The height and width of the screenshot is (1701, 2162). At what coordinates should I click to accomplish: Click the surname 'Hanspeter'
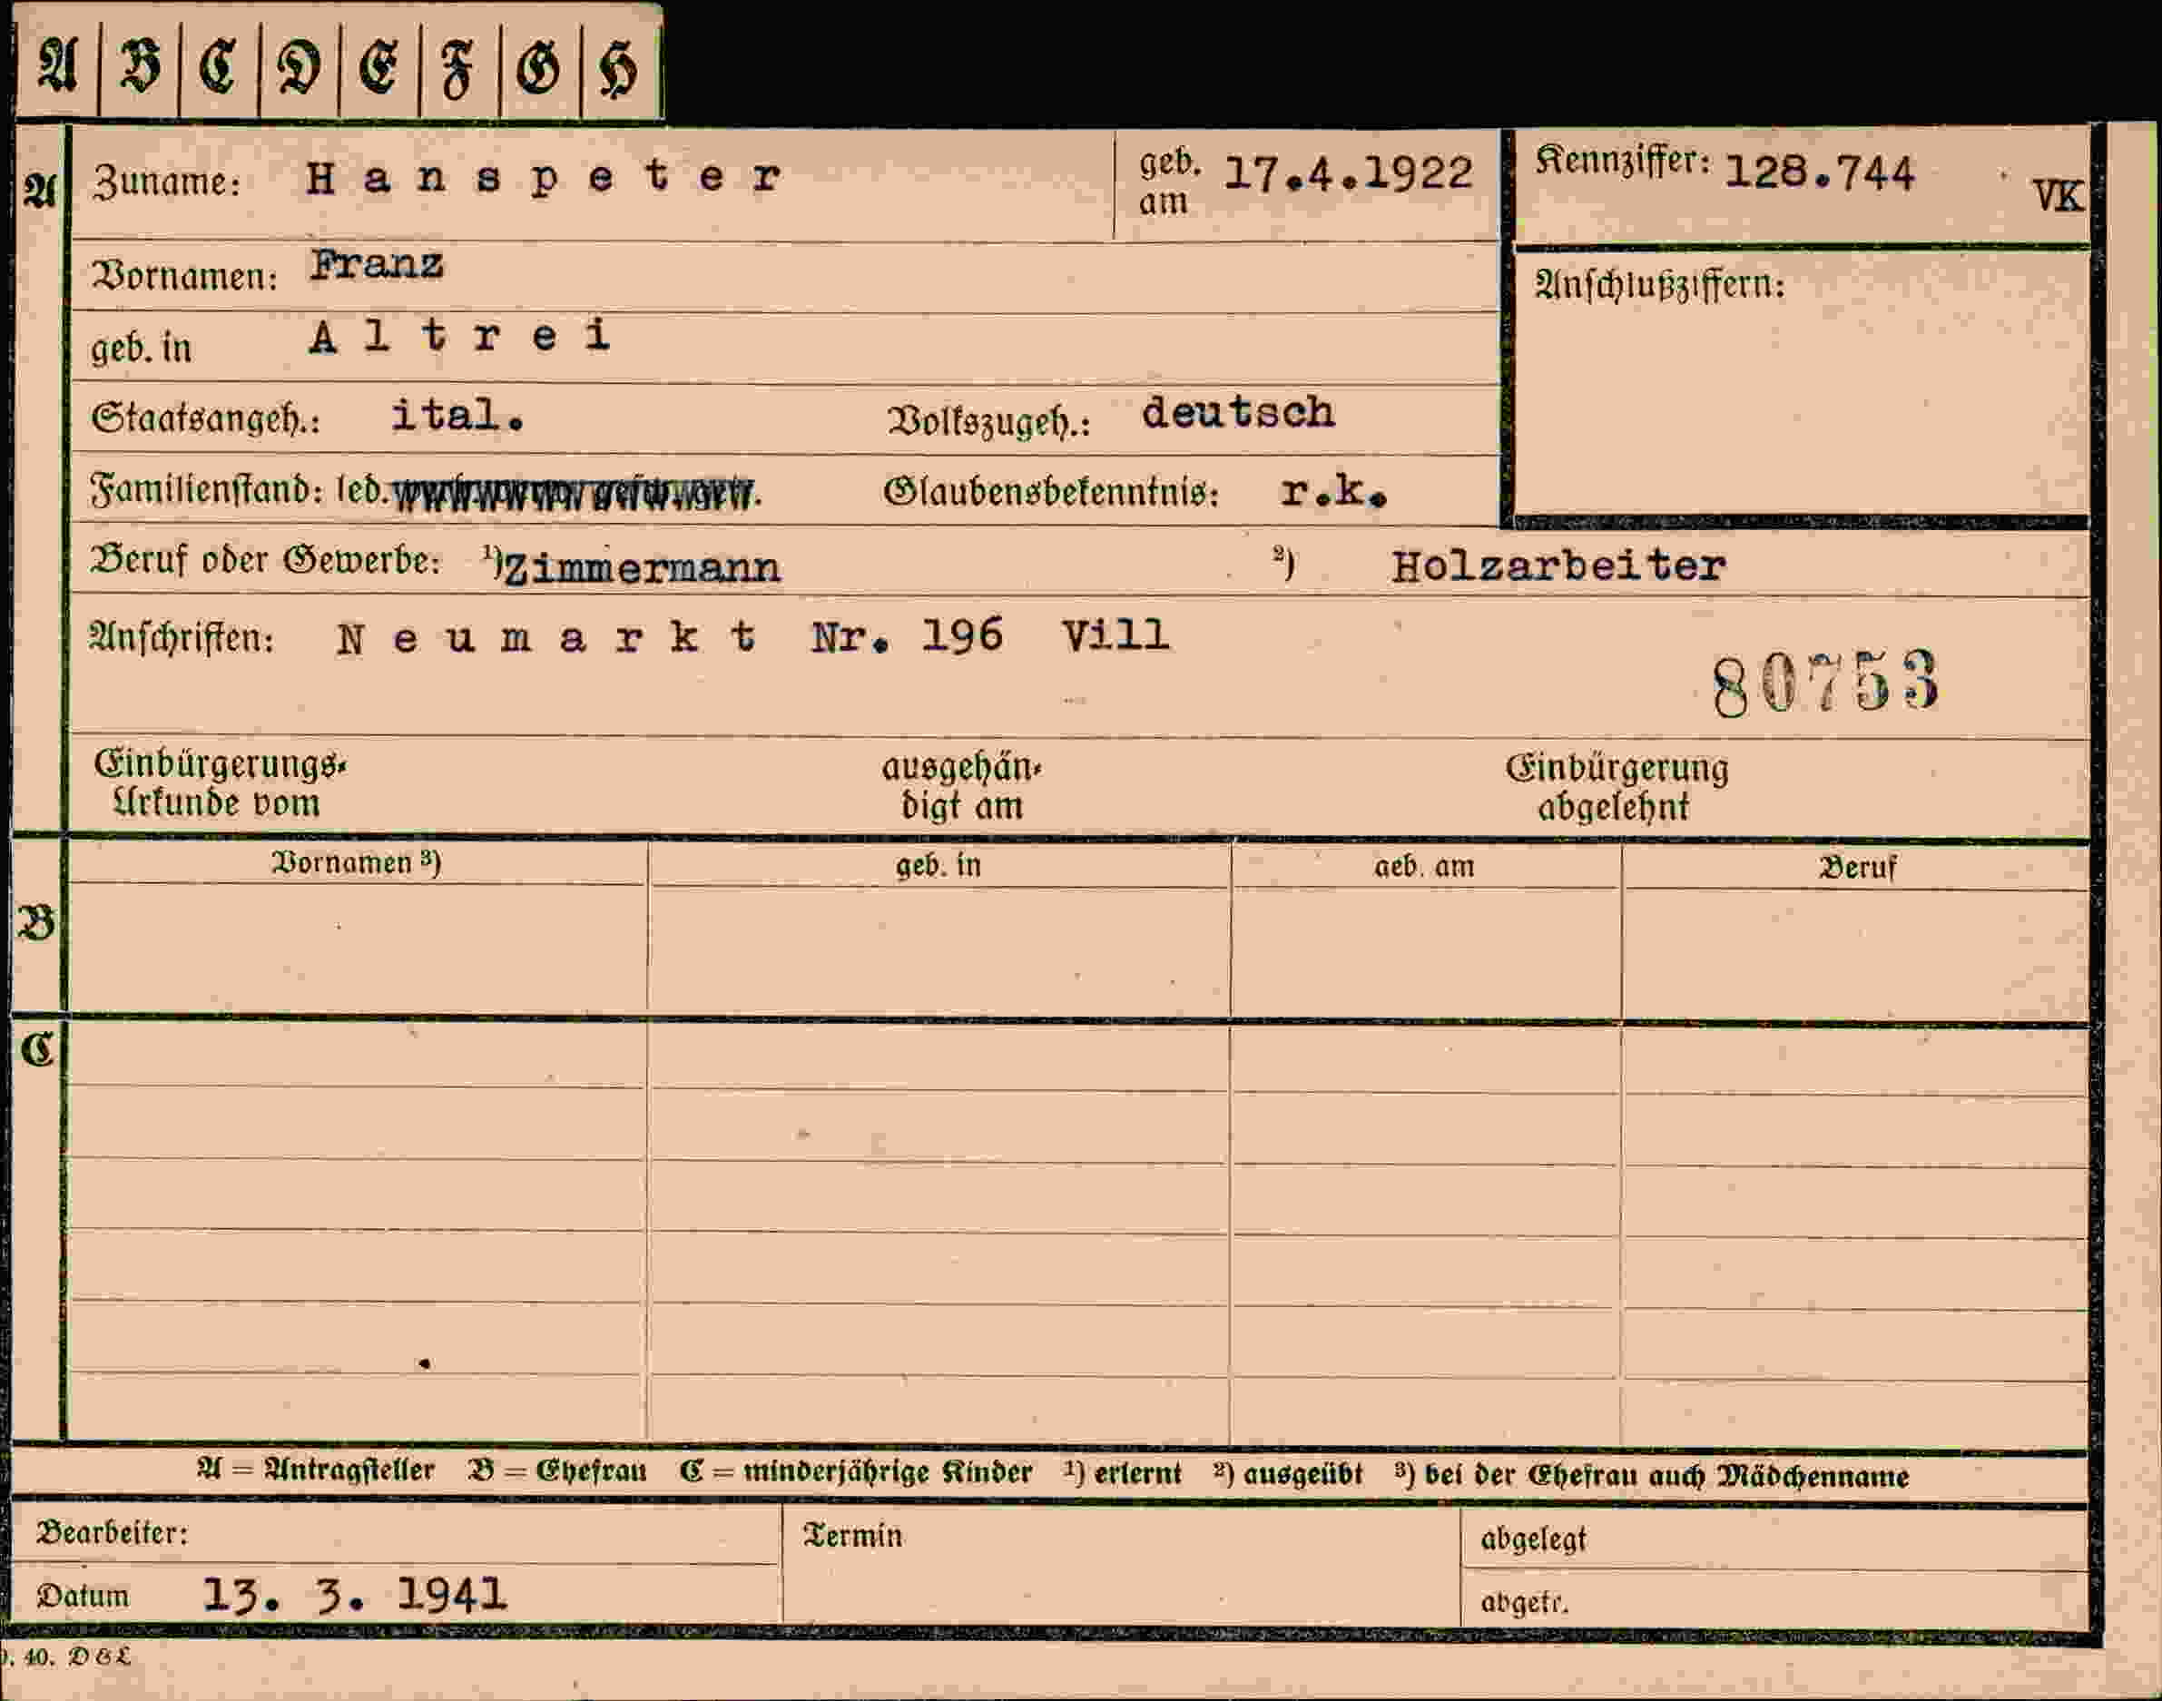[544, 178]
